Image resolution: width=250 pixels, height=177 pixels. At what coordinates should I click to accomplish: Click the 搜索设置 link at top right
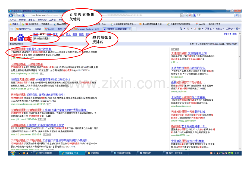(x=227, y=34)
